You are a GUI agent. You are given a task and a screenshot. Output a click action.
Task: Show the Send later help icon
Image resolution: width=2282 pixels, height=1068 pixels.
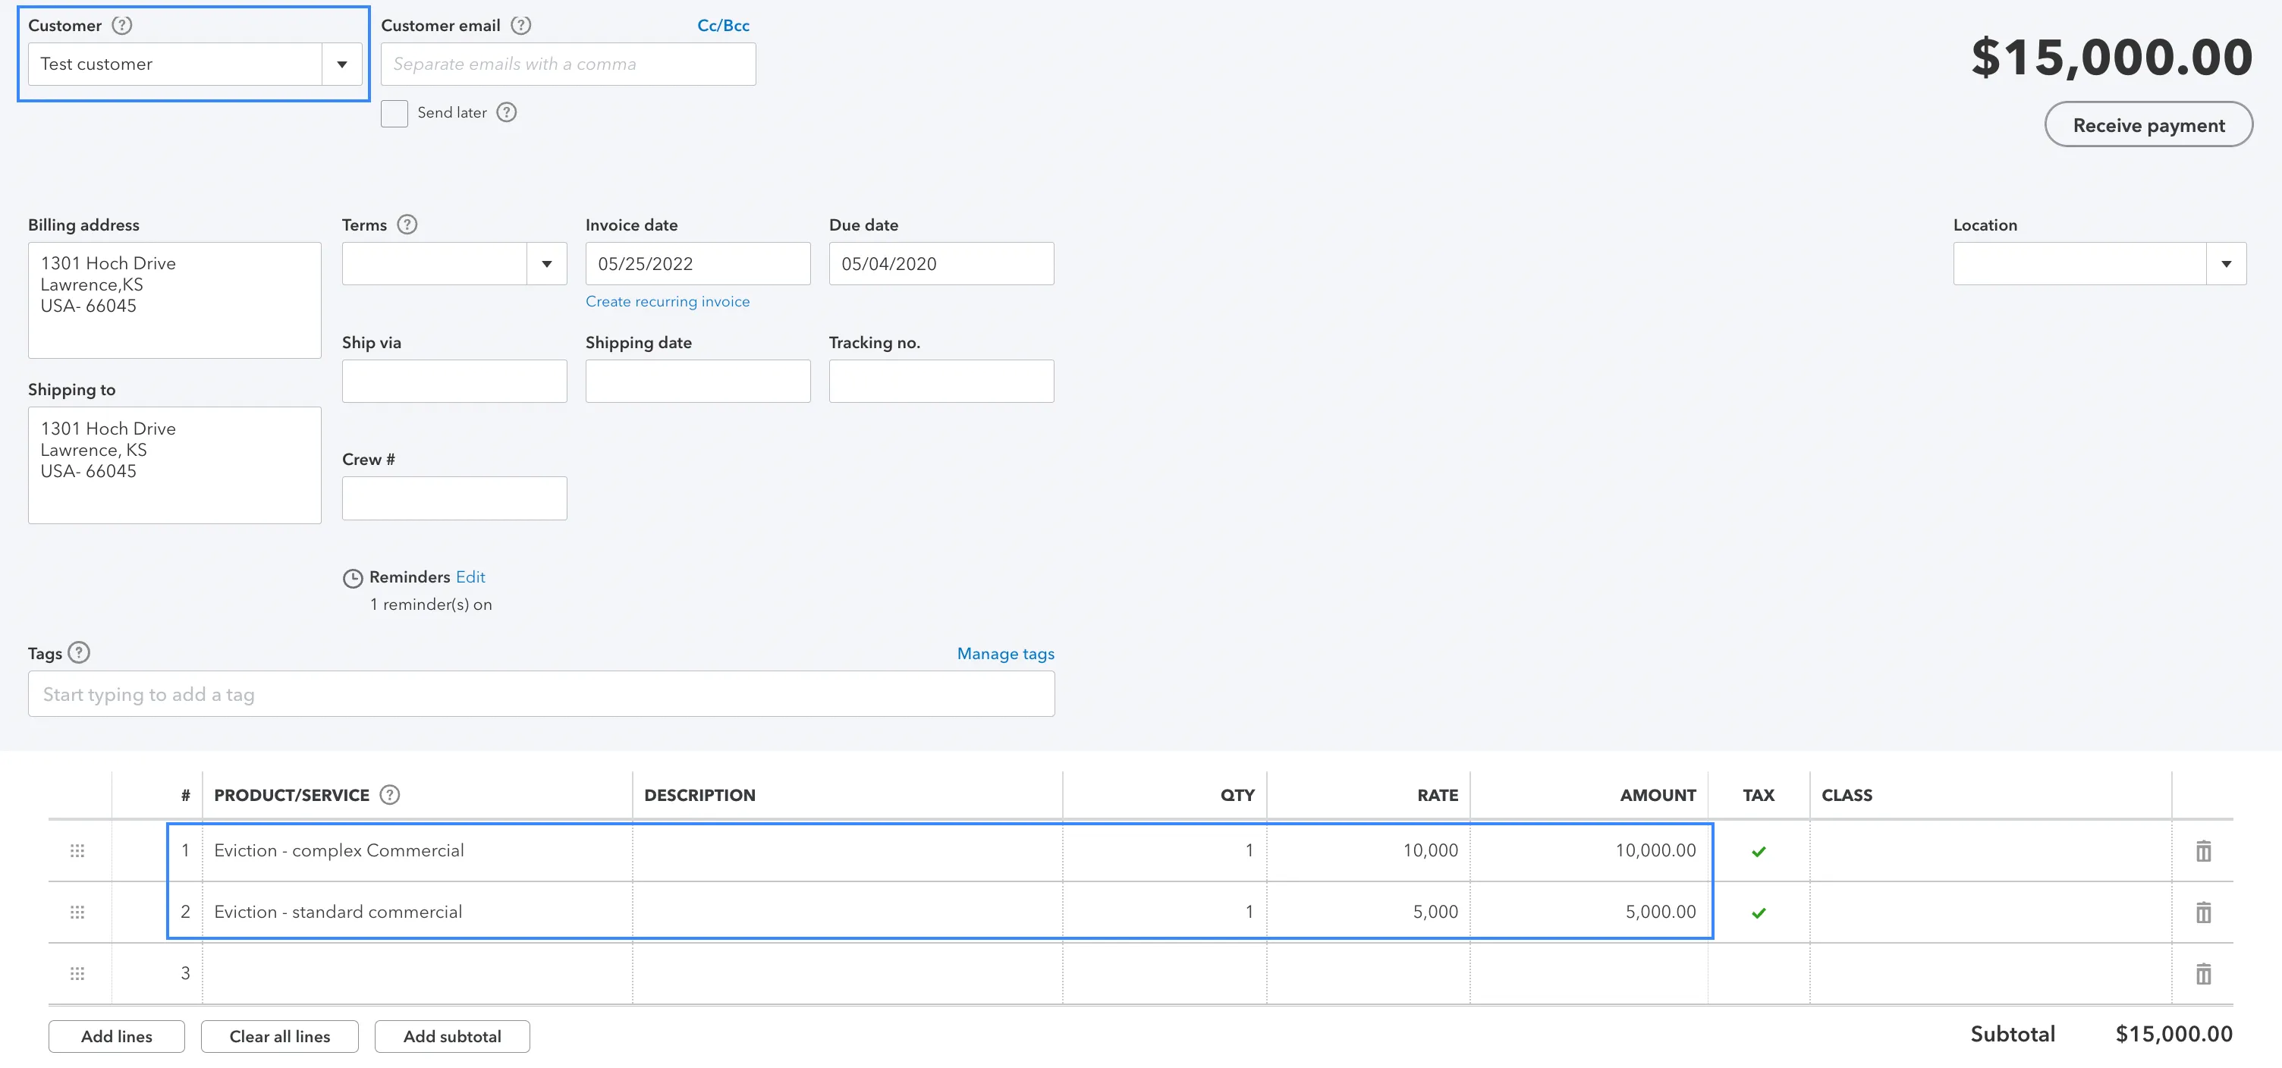coord(506,112)
